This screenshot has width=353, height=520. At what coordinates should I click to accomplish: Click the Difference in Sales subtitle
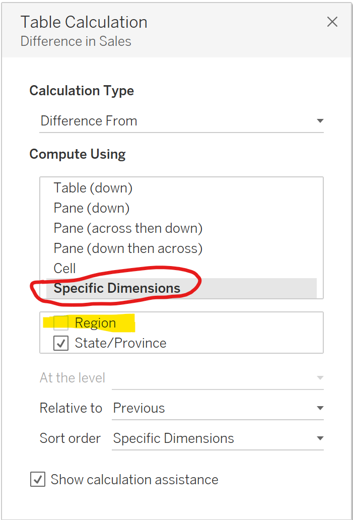76,41
